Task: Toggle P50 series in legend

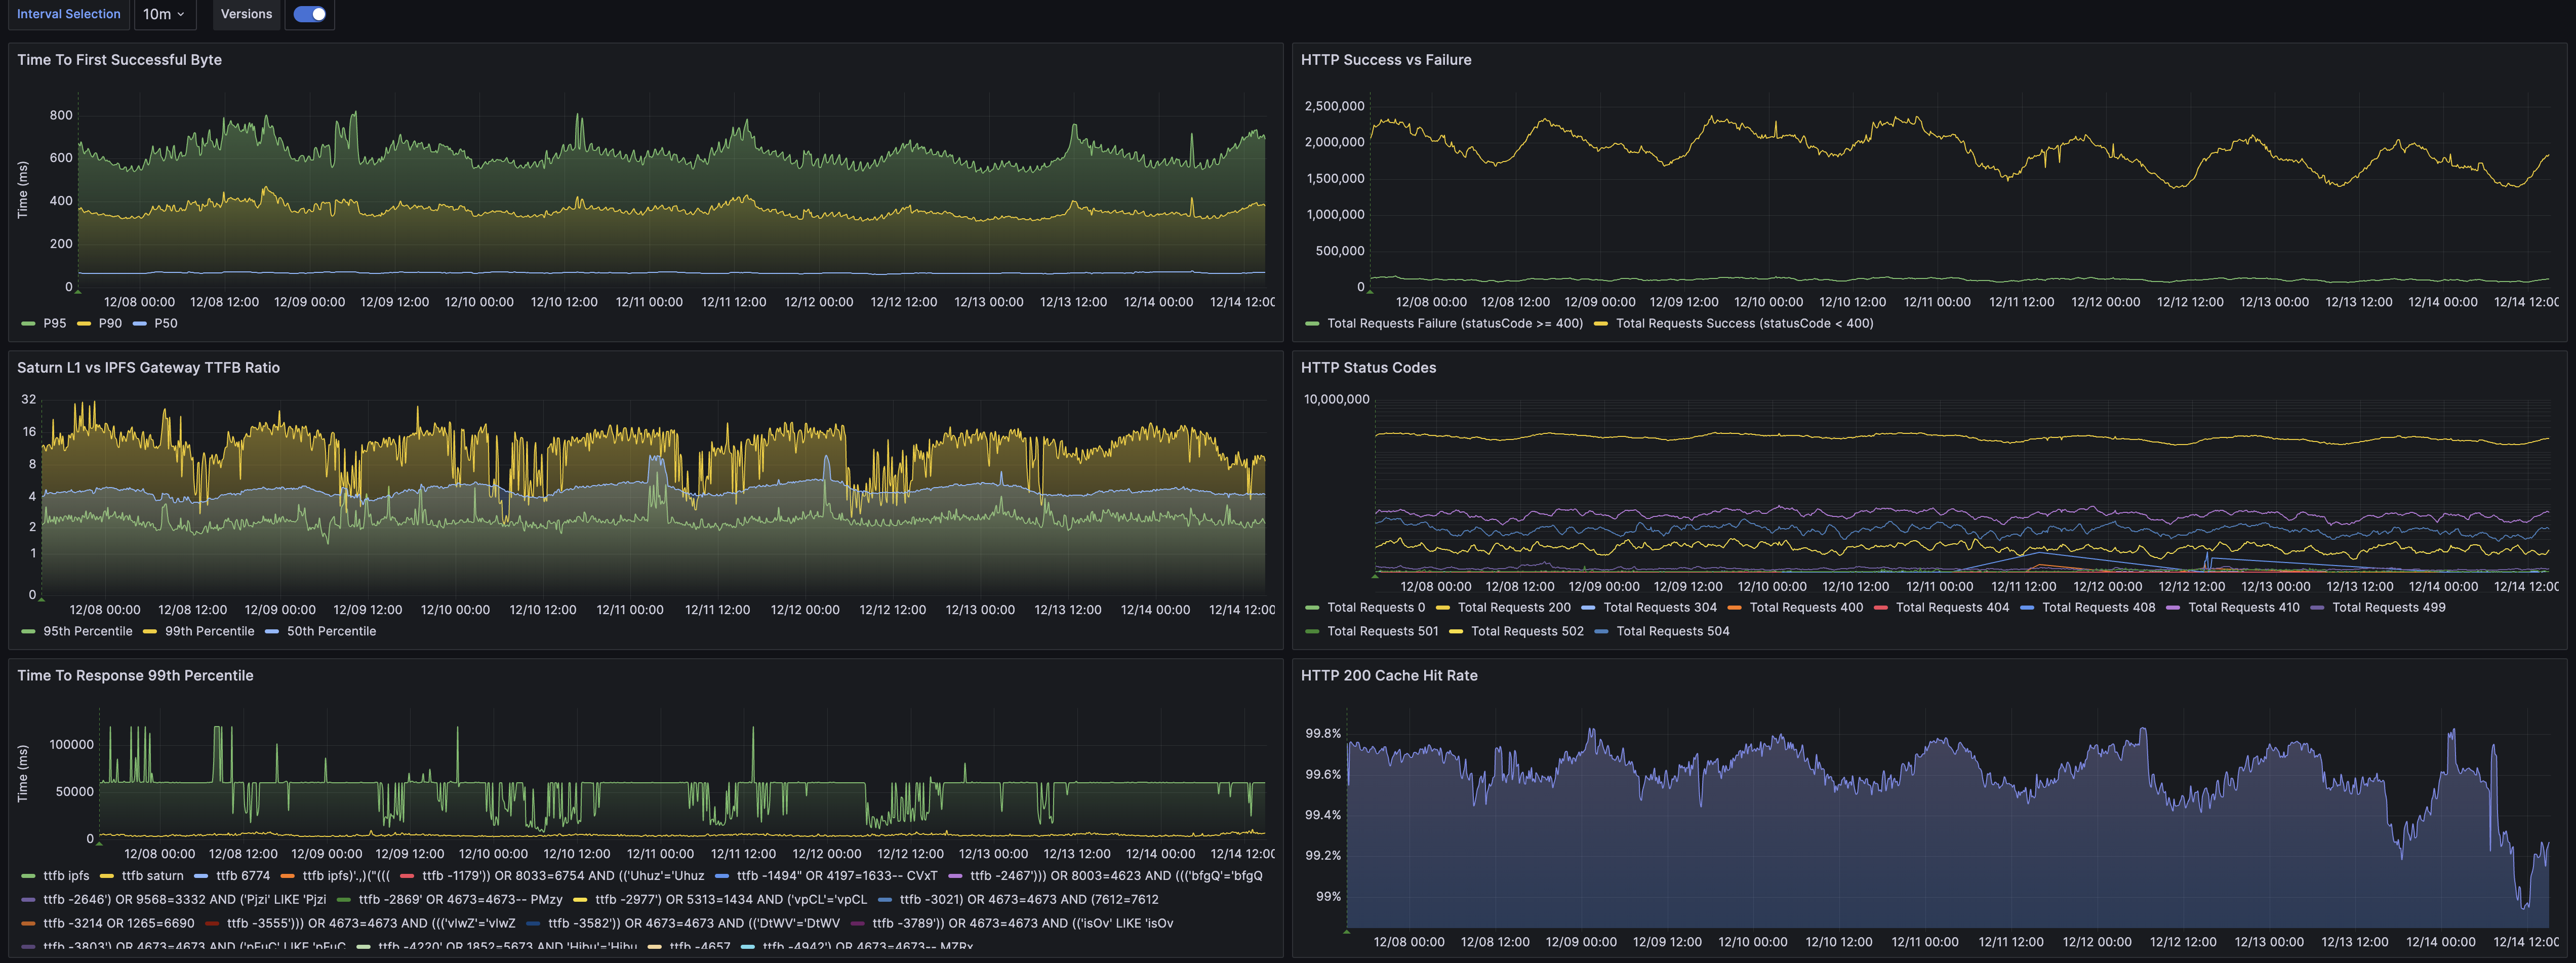Action: [165, 324]
